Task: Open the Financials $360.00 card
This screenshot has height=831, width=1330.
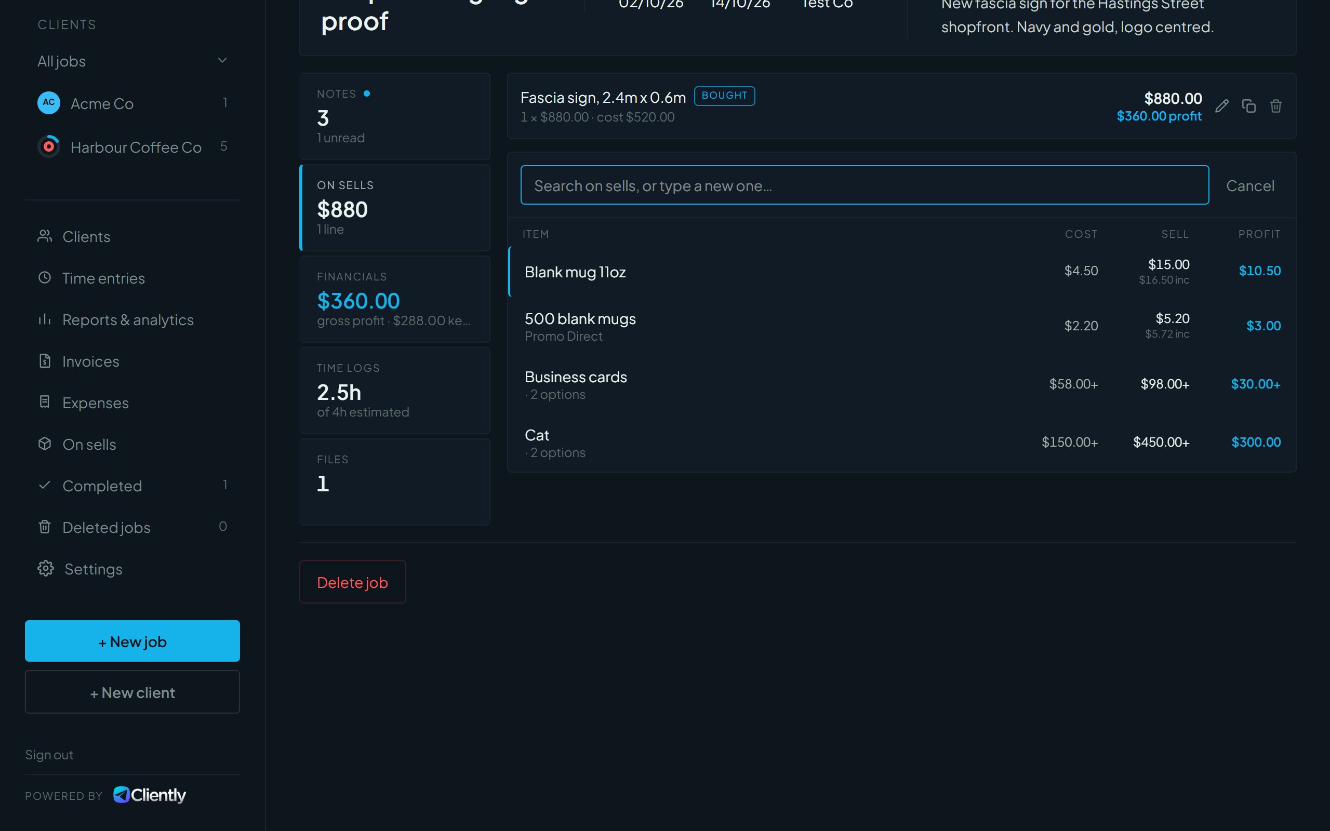Action: pyautogui.click(x=395, y=299)
